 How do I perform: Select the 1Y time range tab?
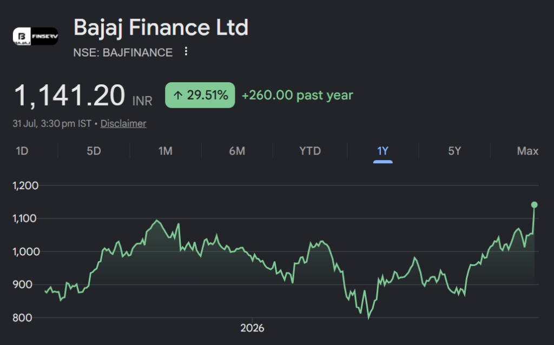(x=382, y=151)
